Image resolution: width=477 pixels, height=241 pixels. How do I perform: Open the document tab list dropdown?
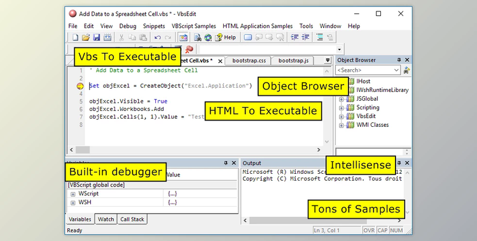tap(328, 60)
